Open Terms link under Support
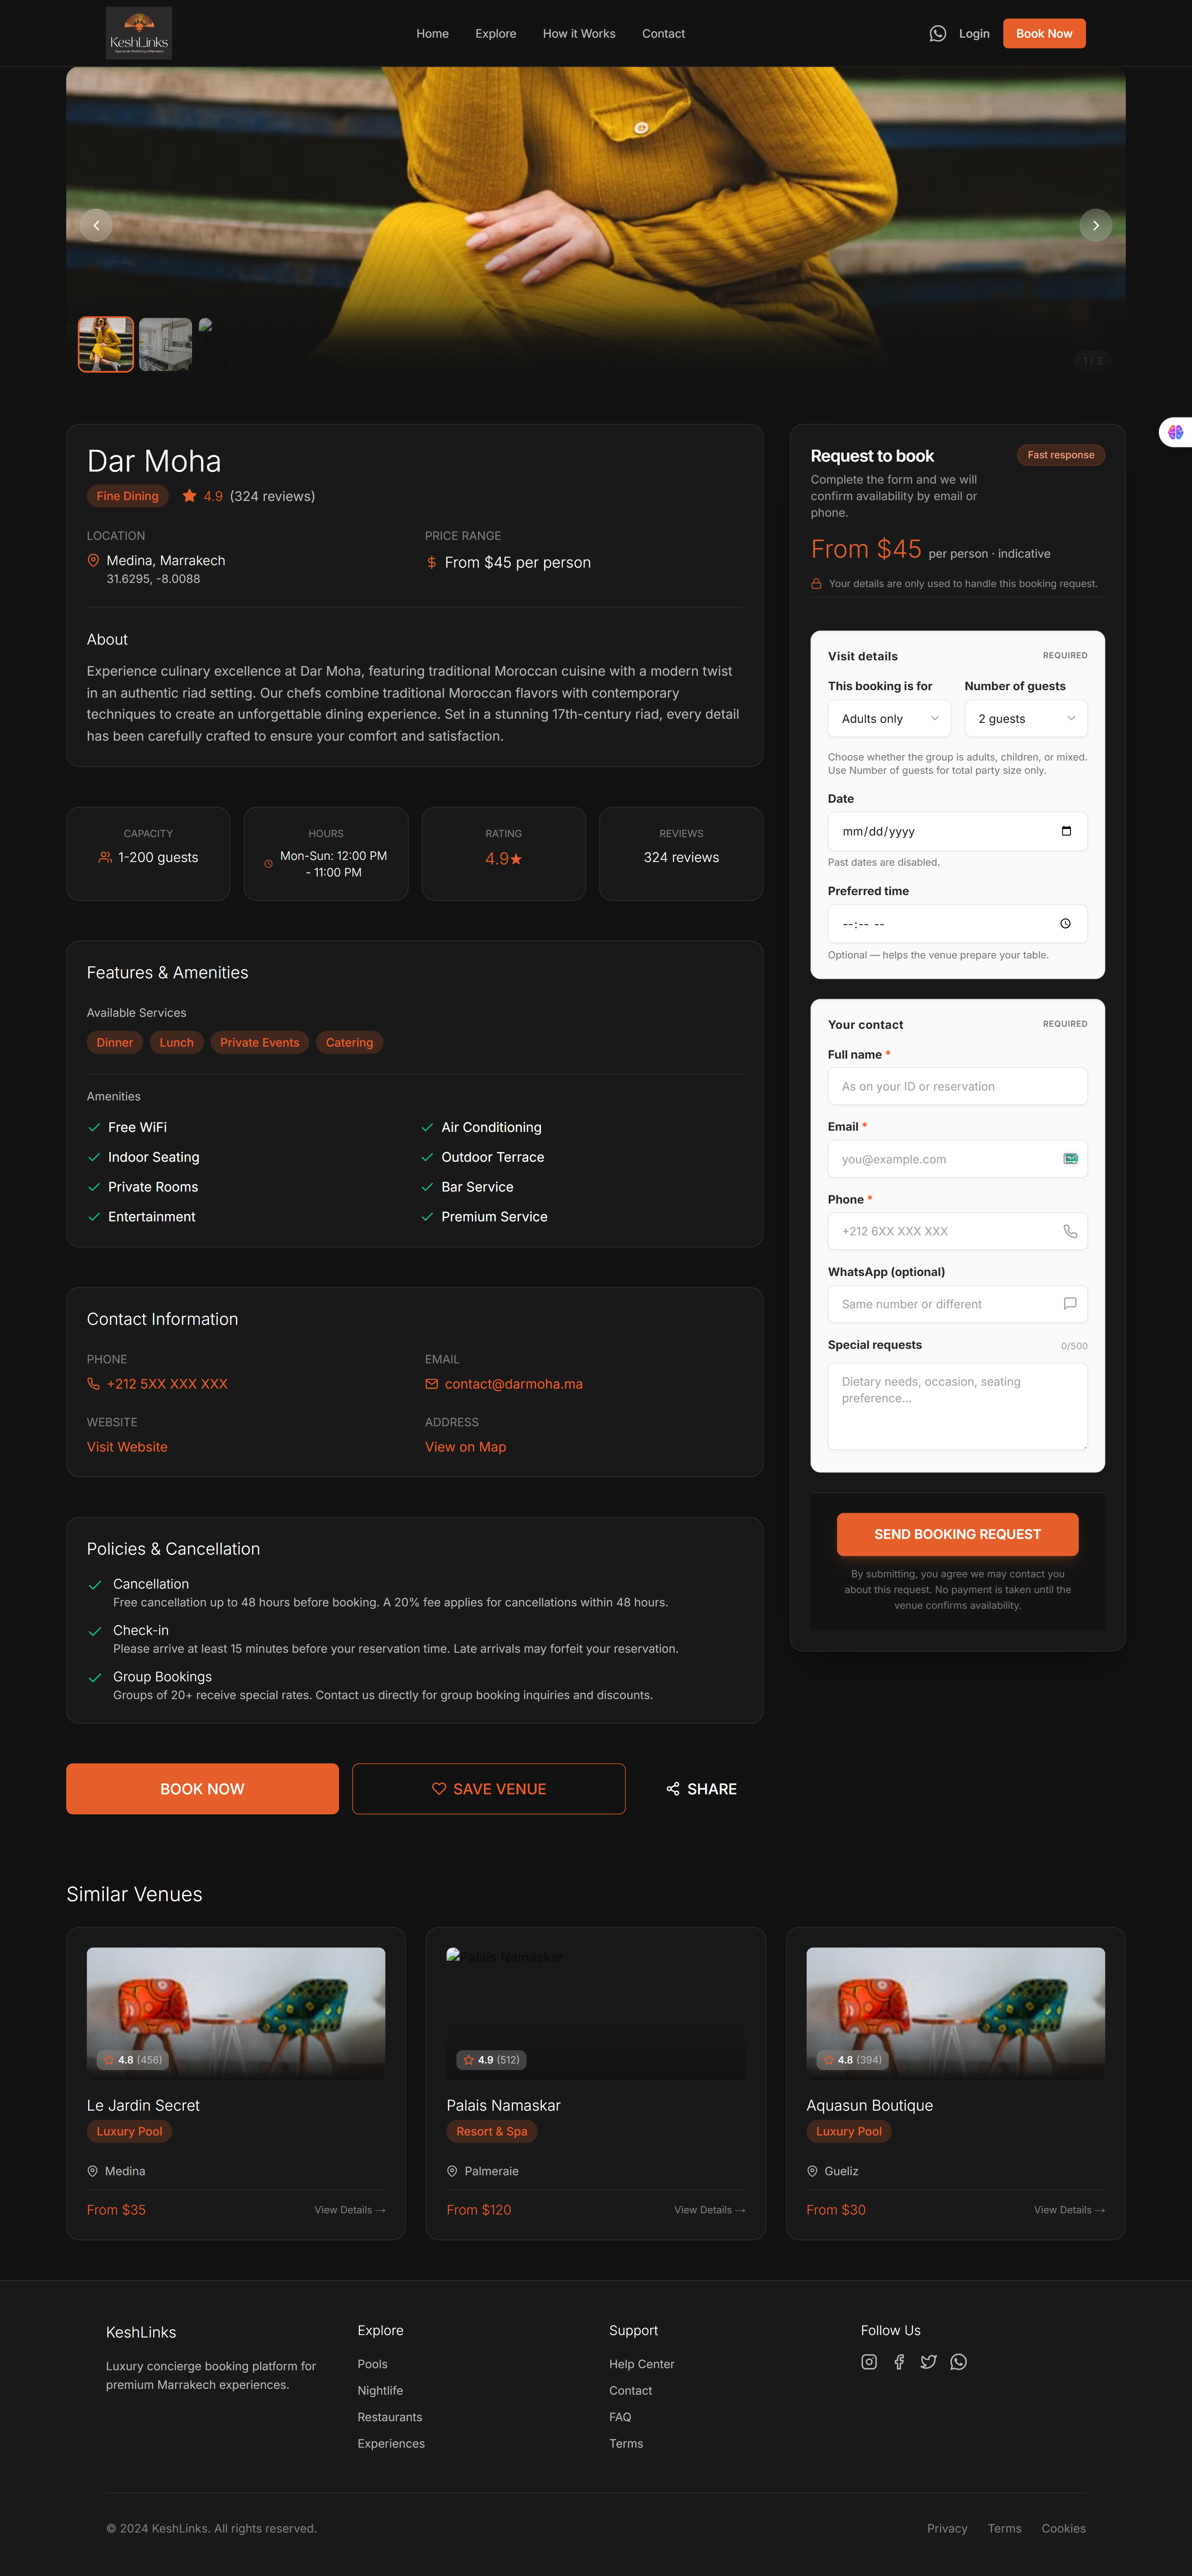The width and height of the screenshot is (1192, 2576). tap(626, 2443)
